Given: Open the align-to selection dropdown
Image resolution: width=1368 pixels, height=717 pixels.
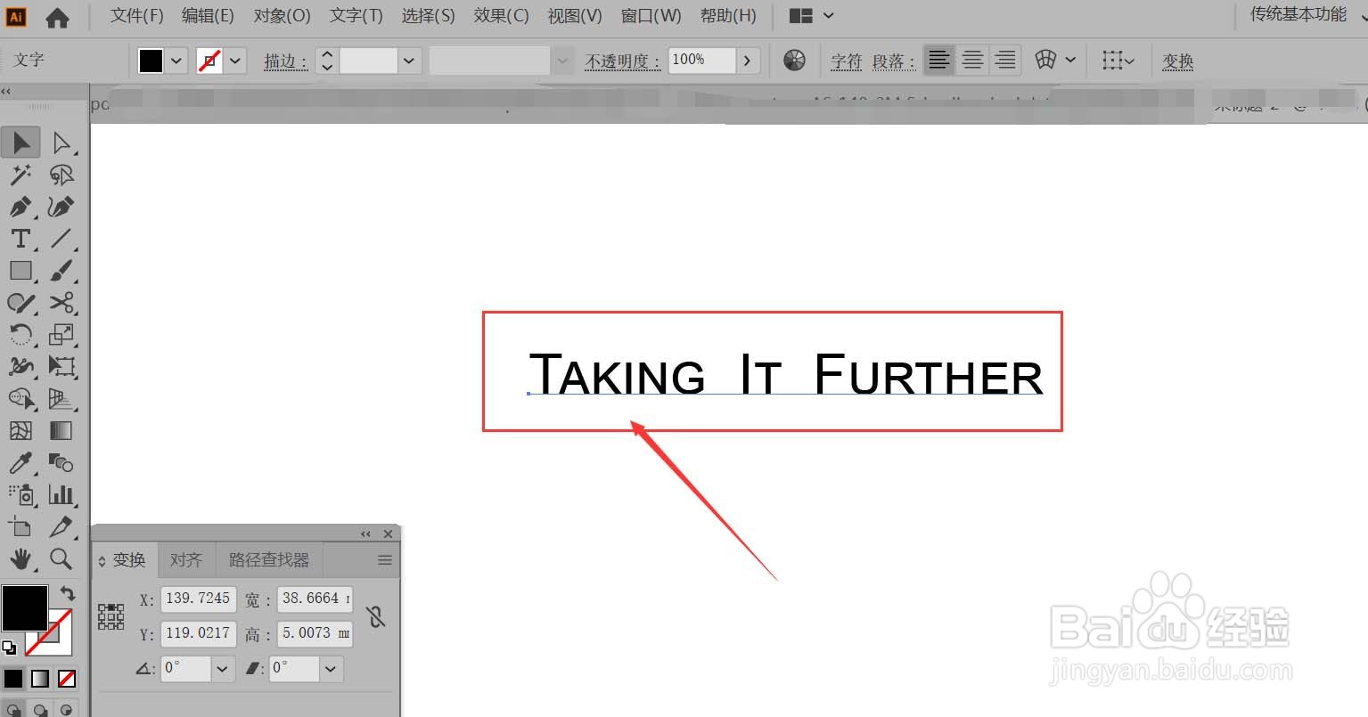Looking at the screenshot, I should click(1129, 61).
